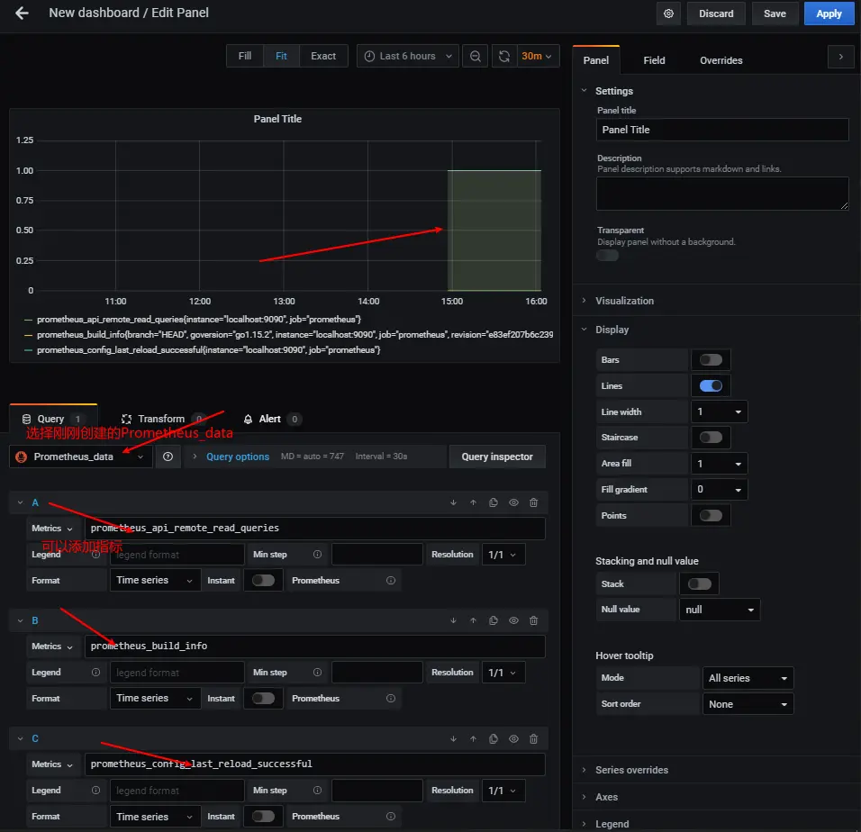Delete query A with trash icon

click(534, 502)
